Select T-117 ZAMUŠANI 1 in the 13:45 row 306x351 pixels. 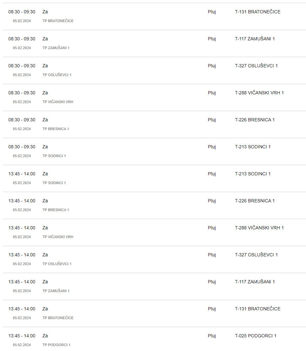point(255,282)
